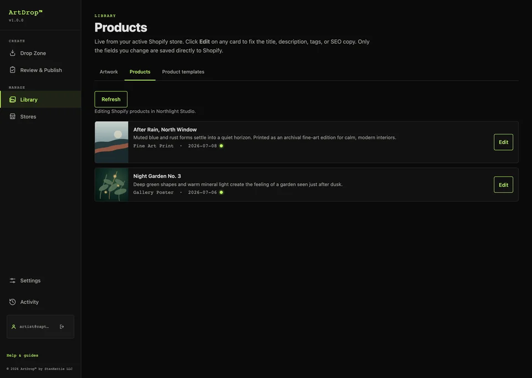Click the sign-out icon beside artist email
532x378 pixels.
62,327
